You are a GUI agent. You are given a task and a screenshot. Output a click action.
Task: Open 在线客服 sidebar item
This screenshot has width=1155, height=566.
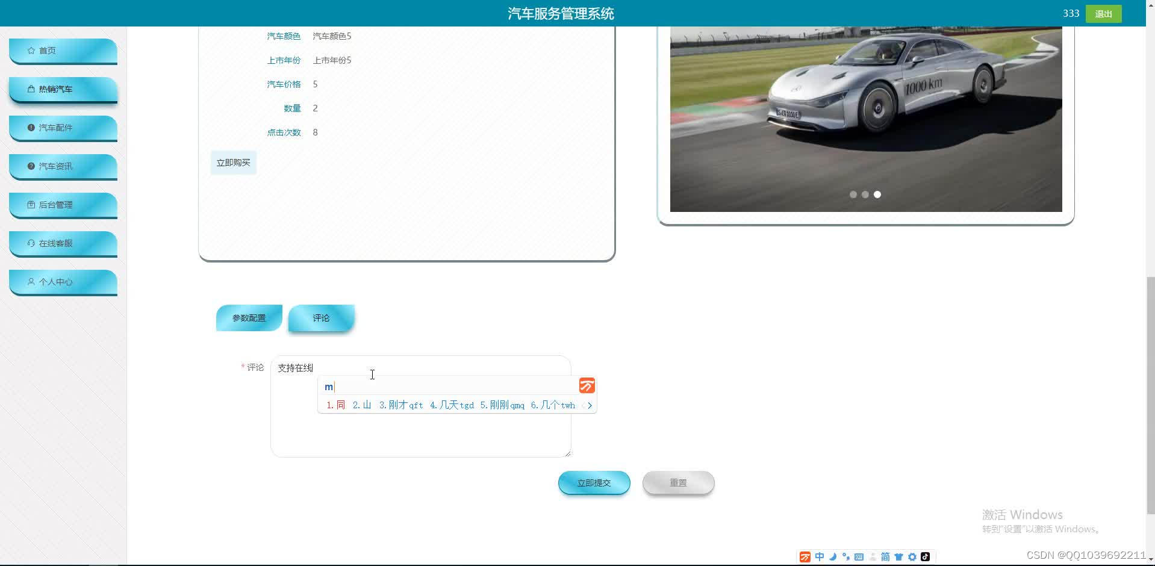(x=63, y=244)
